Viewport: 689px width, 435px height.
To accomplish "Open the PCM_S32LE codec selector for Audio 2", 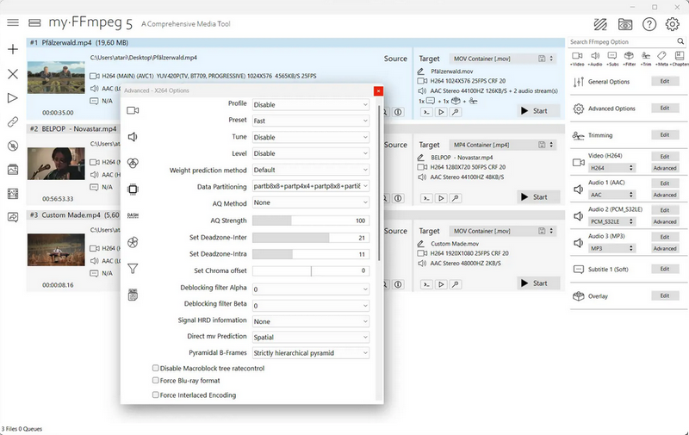I will pos(612,221).
